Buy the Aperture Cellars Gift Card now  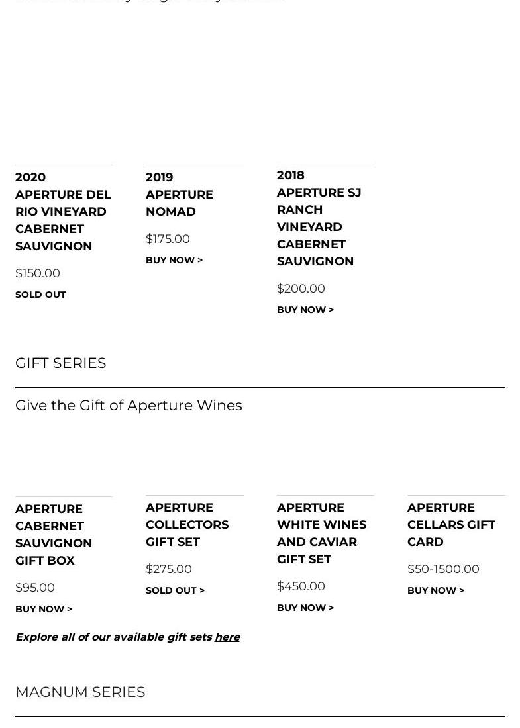[x=436, y=590]
